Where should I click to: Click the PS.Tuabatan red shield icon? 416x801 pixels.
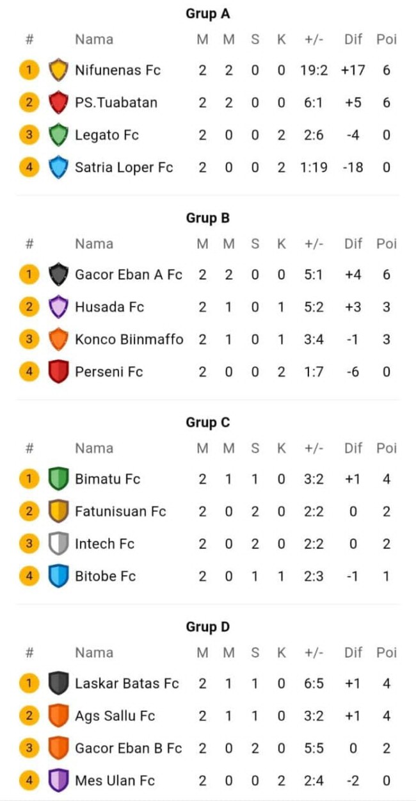(58, 102)
